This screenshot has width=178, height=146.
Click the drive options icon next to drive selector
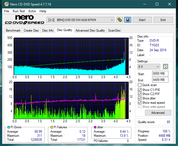[120, 20]
